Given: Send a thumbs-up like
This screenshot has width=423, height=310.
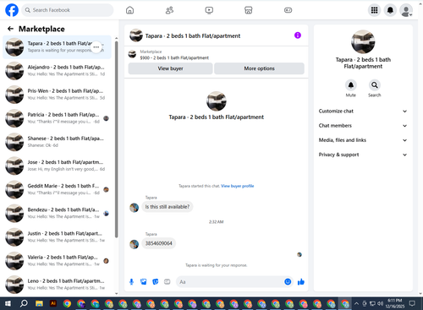Looking at the screenshot, I should coord(301,282).
